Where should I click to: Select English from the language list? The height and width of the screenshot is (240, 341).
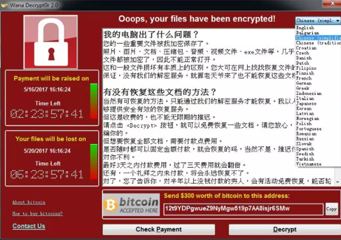pyautogui.click(x=305, y=28)
